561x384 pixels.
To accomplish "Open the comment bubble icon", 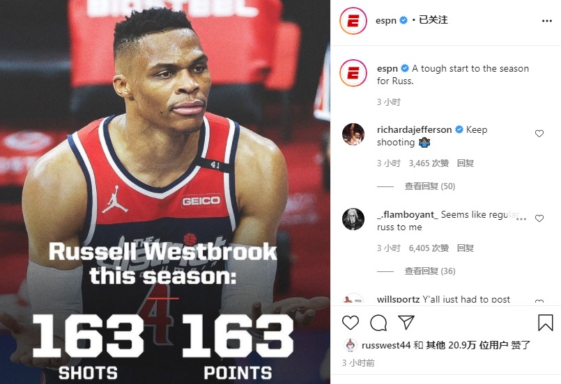I will (x=378, y=323).
